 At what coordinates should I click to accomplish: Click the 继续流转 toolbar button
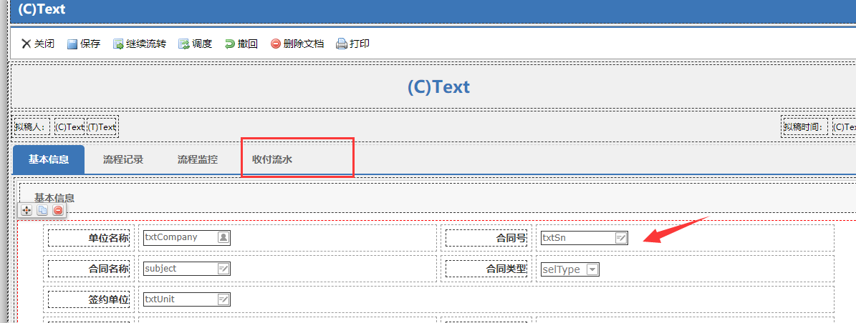[139, 44]
